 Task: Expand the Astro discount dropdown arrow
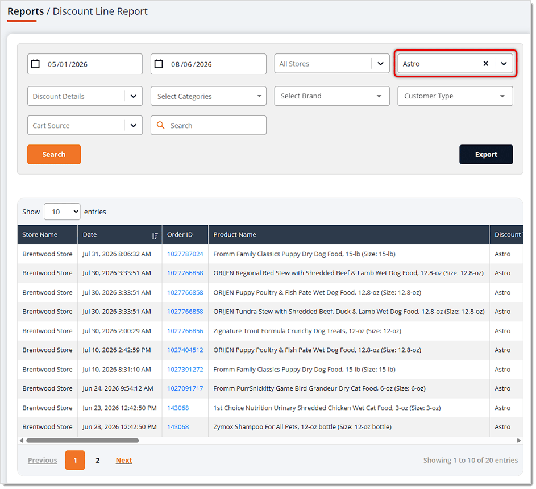coord(504,64)
